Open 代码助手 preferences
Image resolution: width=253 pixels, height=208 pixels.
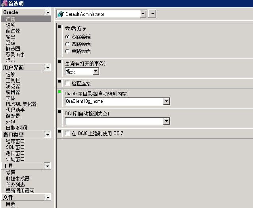pos(15,110)
